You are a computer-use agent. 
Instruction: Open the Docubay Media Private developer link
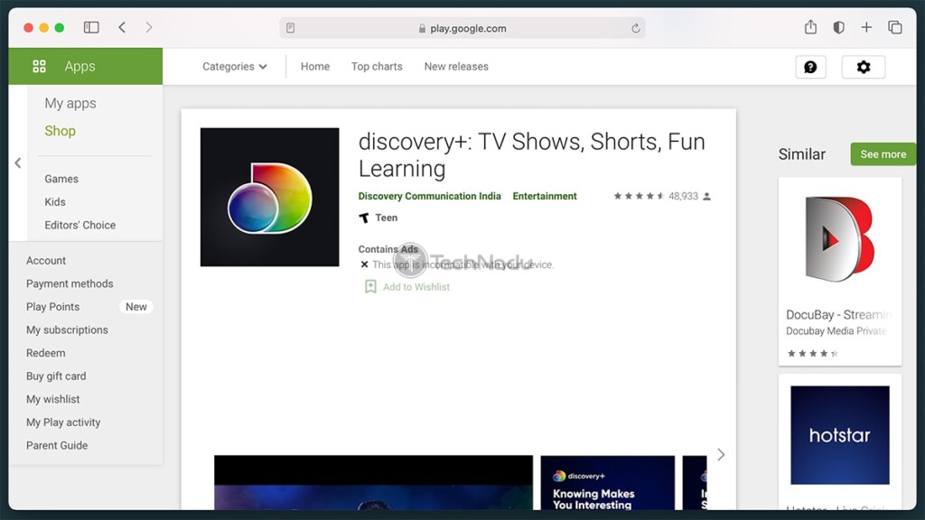click(836, 331)
